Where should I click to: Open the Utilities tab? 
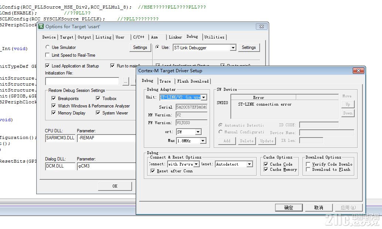(x=214, y=37)
